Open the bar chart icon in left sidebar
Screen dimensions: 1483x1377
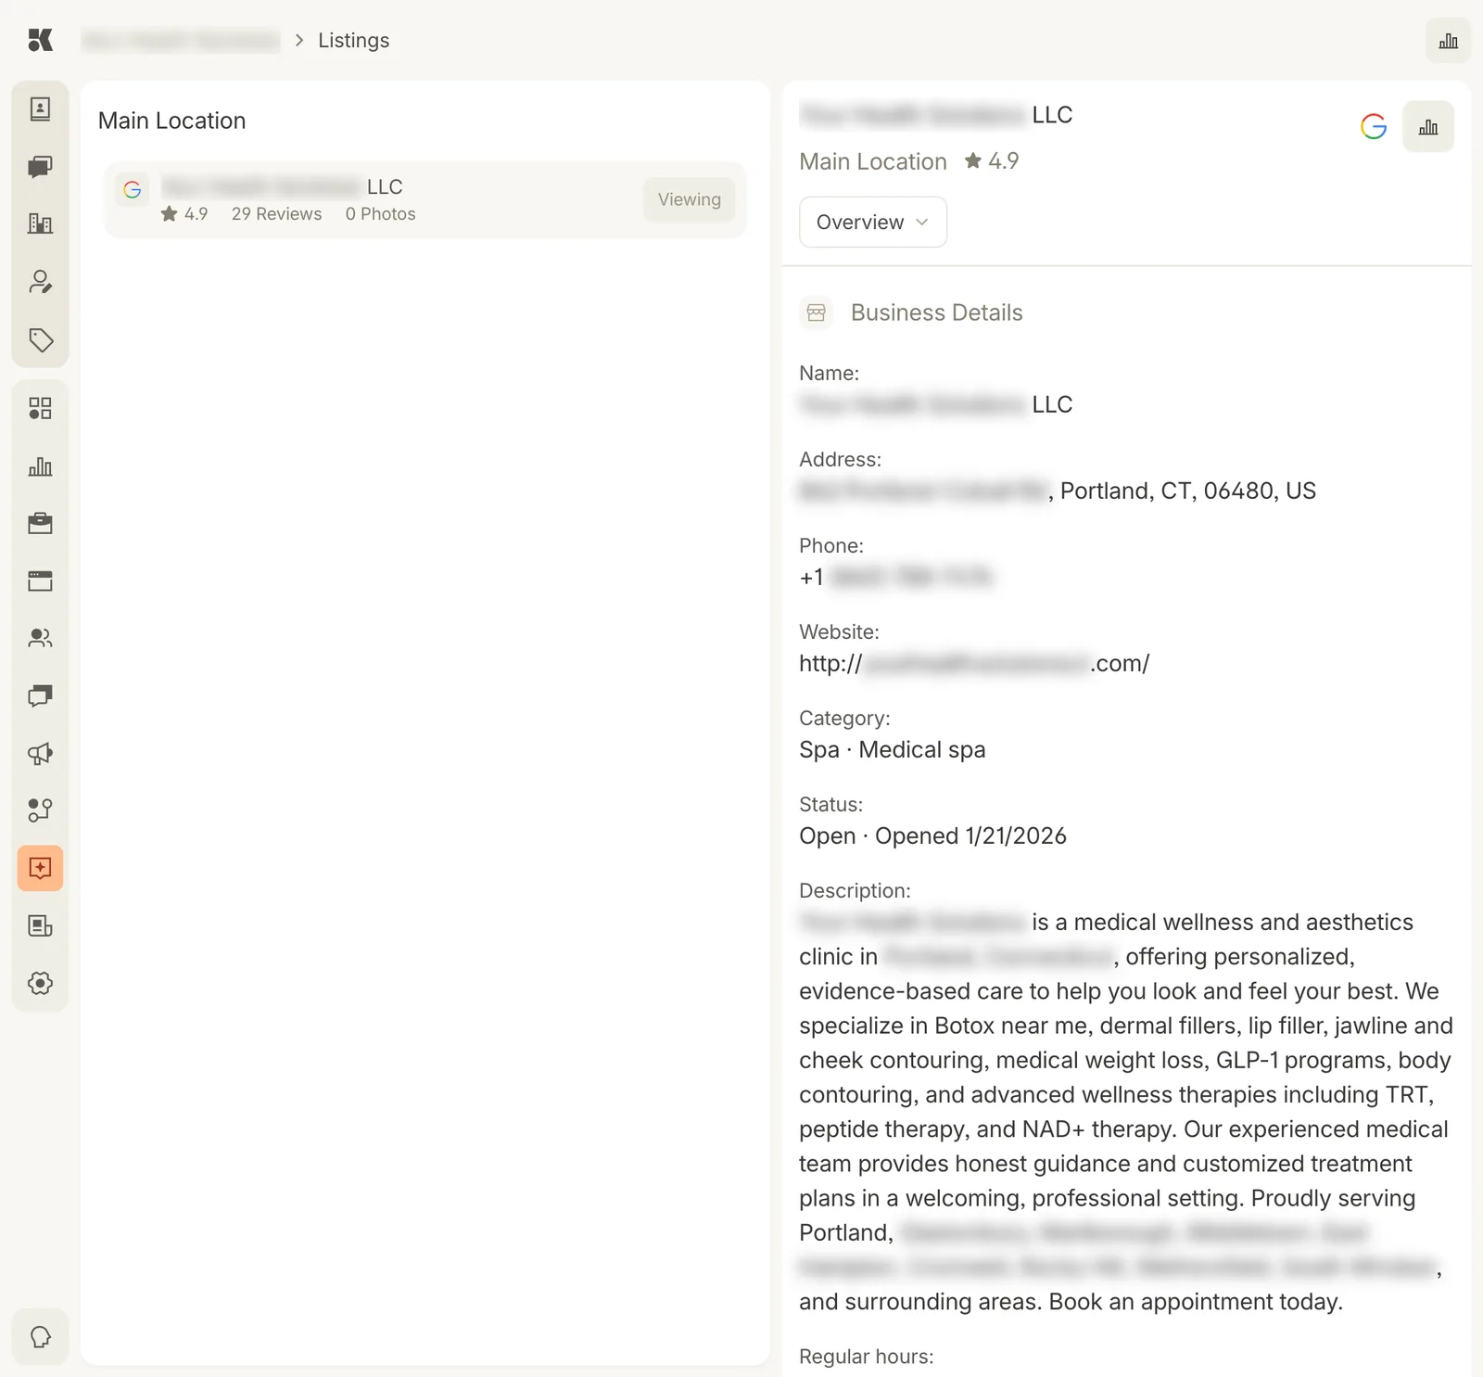[x=40, y=465]
